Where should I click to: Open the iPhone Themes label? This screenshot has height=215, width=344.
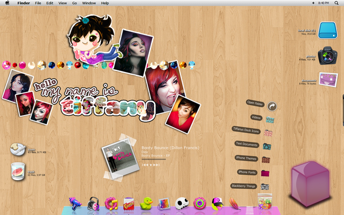click(x=246, y=158)
